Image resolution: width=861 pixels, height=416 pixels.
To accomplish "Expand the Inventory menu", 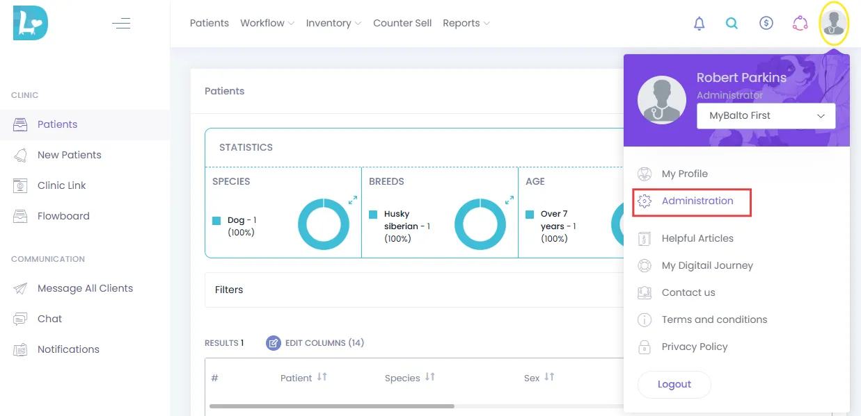I will pos(333,23).
